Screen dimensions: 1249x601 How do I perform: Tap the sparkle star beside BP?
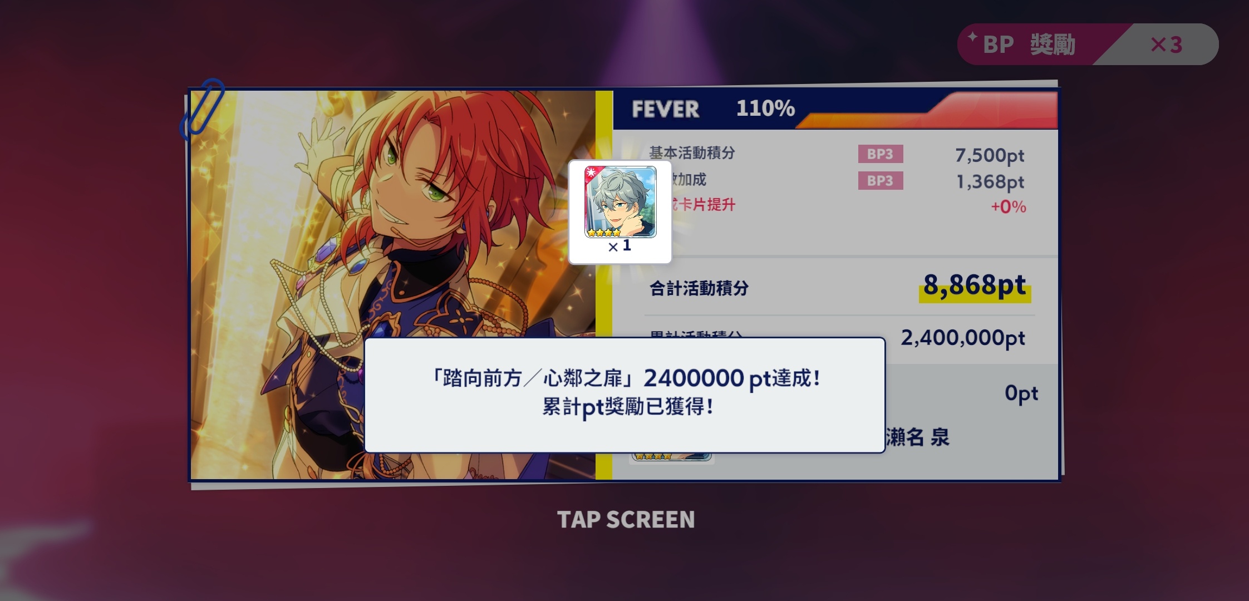(972, 37)
